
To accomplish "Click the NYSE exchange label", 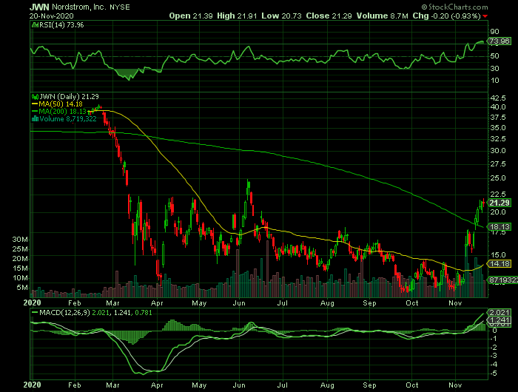I will pos(120,7).
